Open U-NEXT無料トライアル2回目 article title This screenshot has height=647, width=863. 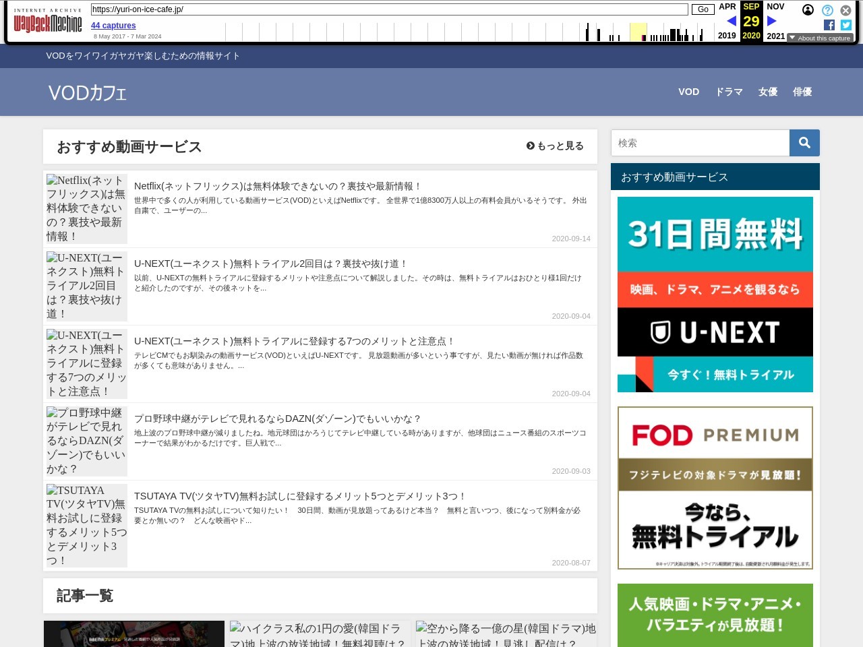[x=271, y=264]
